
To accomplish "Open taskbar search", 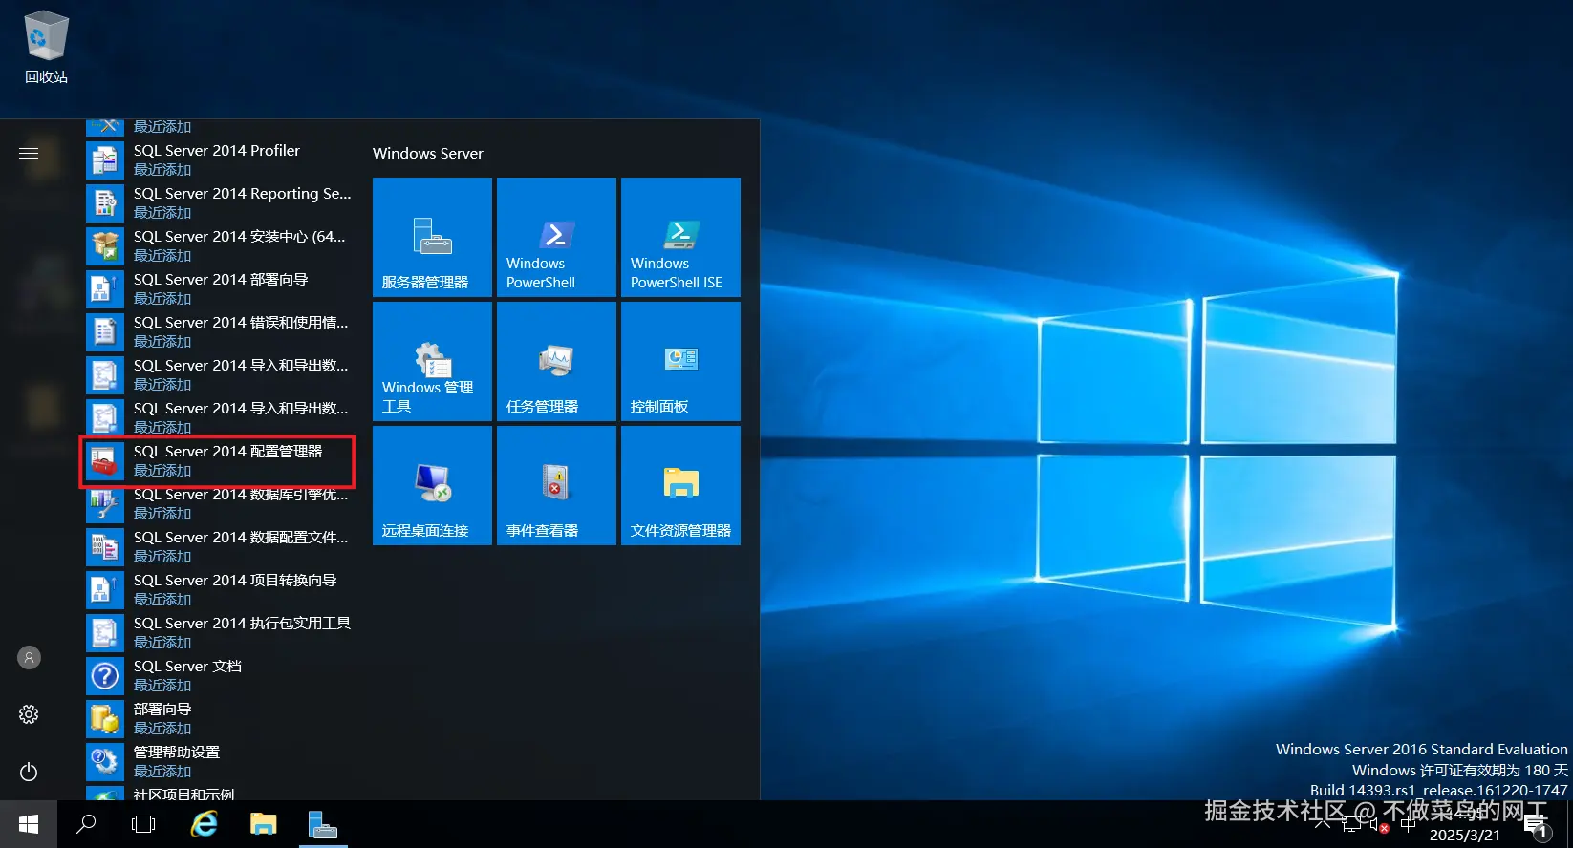I will click(86, 824).
